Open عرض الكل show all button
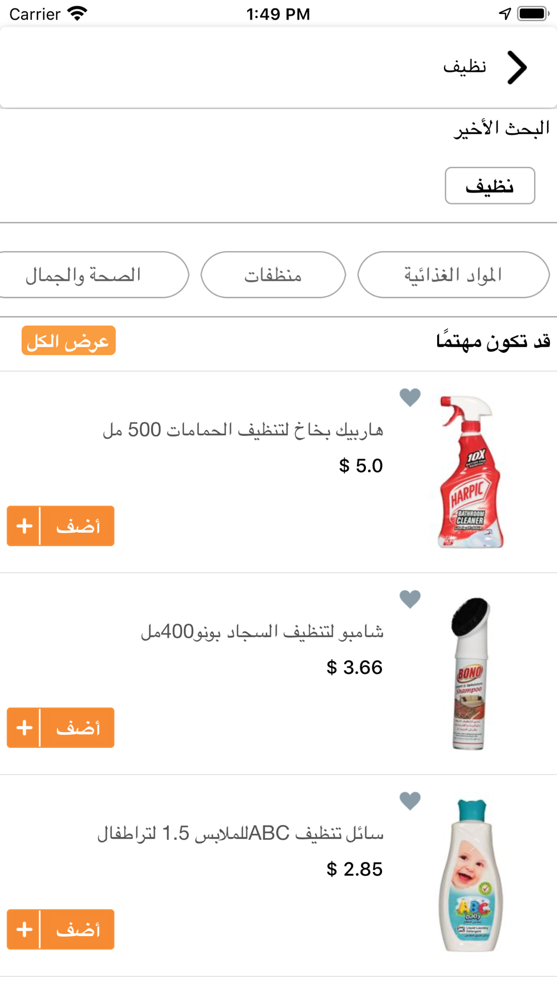The height and width of the screenshot is (990, 557). 69,340
